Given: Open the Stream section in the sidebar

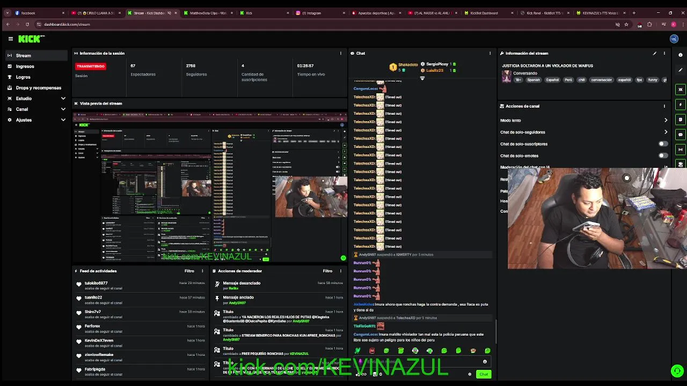Looking at the screenshot, I should [x=36, y=56].
